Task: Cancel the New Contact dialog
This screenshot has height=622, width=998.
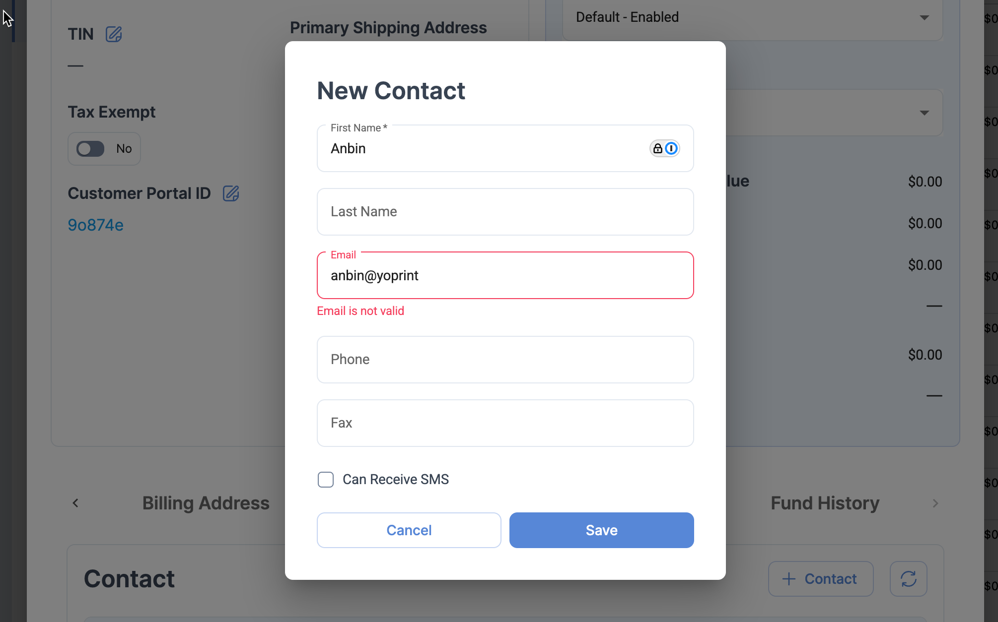Action: tap(409, 530)
